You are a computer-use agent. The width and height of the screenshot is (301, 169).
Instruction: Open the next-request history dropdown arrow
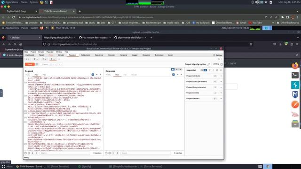point(60,64)
